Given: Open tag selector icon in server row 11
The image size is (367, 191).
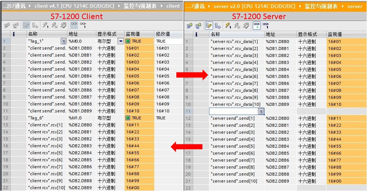Looking at the screenshot, I should click(261, 111).
